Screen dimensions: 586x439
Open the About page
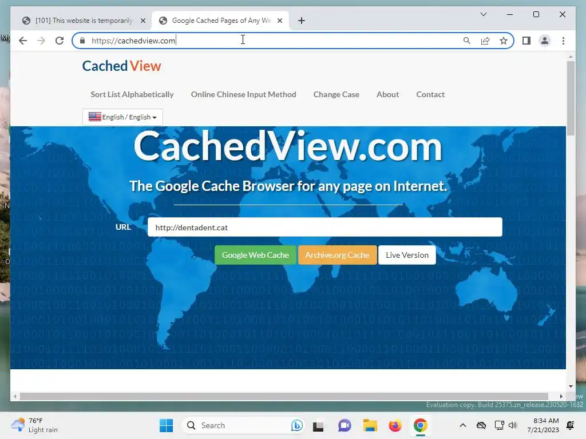387,94
